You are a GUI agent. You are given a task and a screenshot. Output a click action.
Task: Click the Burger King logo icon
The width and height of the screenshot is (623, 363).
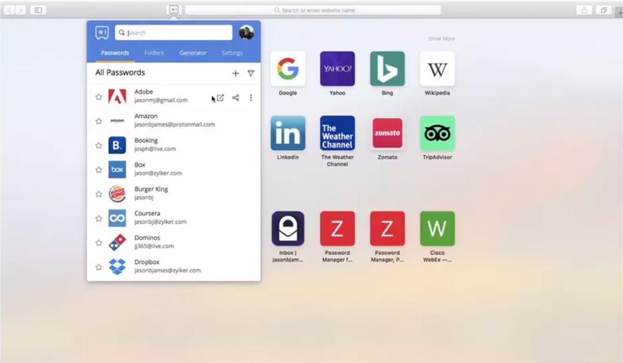point(117,194)
